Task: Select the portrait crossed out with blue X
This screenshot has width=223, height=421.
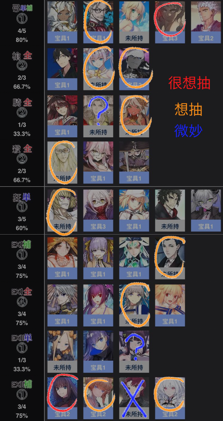Action: 134,398
